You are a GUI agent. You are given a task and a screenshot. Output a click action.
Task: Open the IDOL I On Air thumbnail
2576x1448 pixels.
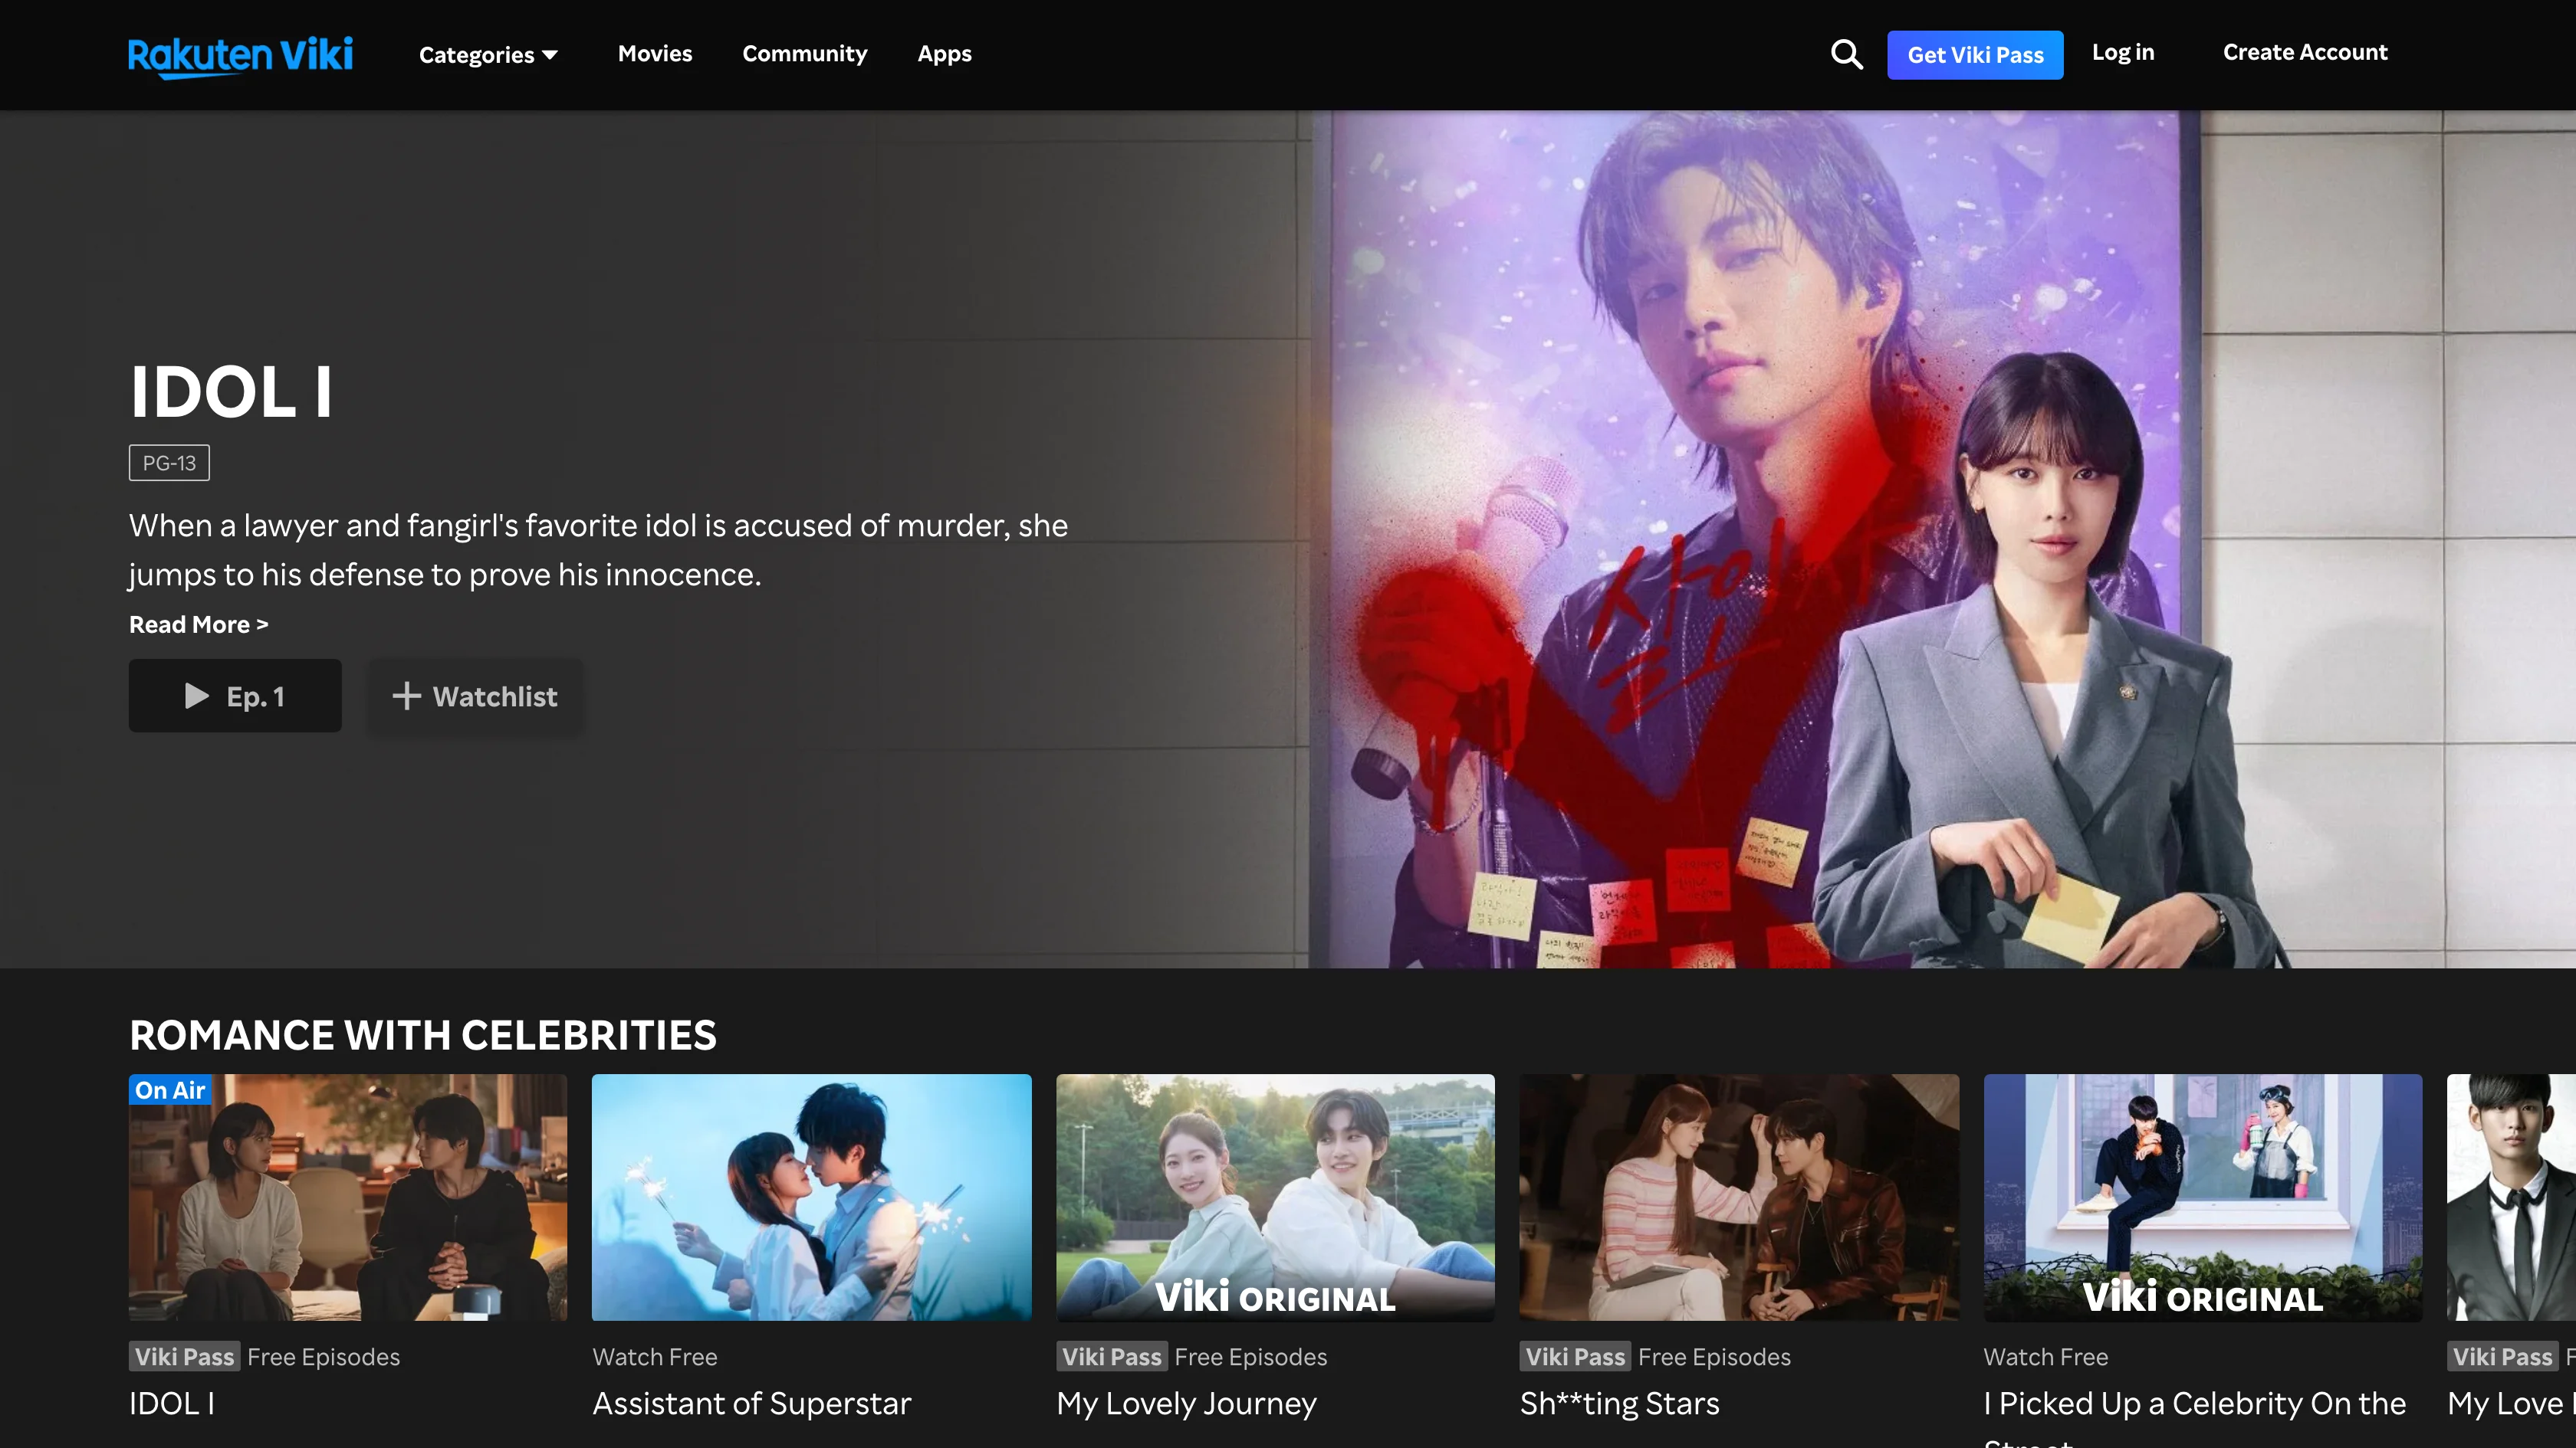pyautogui.click(x=348, y=1197)
